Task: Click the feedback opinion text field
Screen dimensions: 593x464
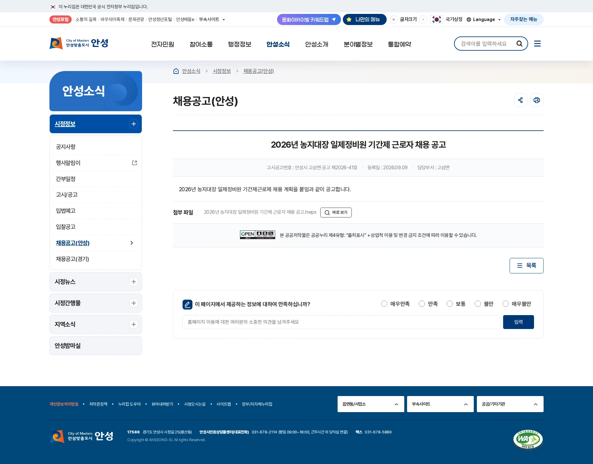Action: (341, 322)
